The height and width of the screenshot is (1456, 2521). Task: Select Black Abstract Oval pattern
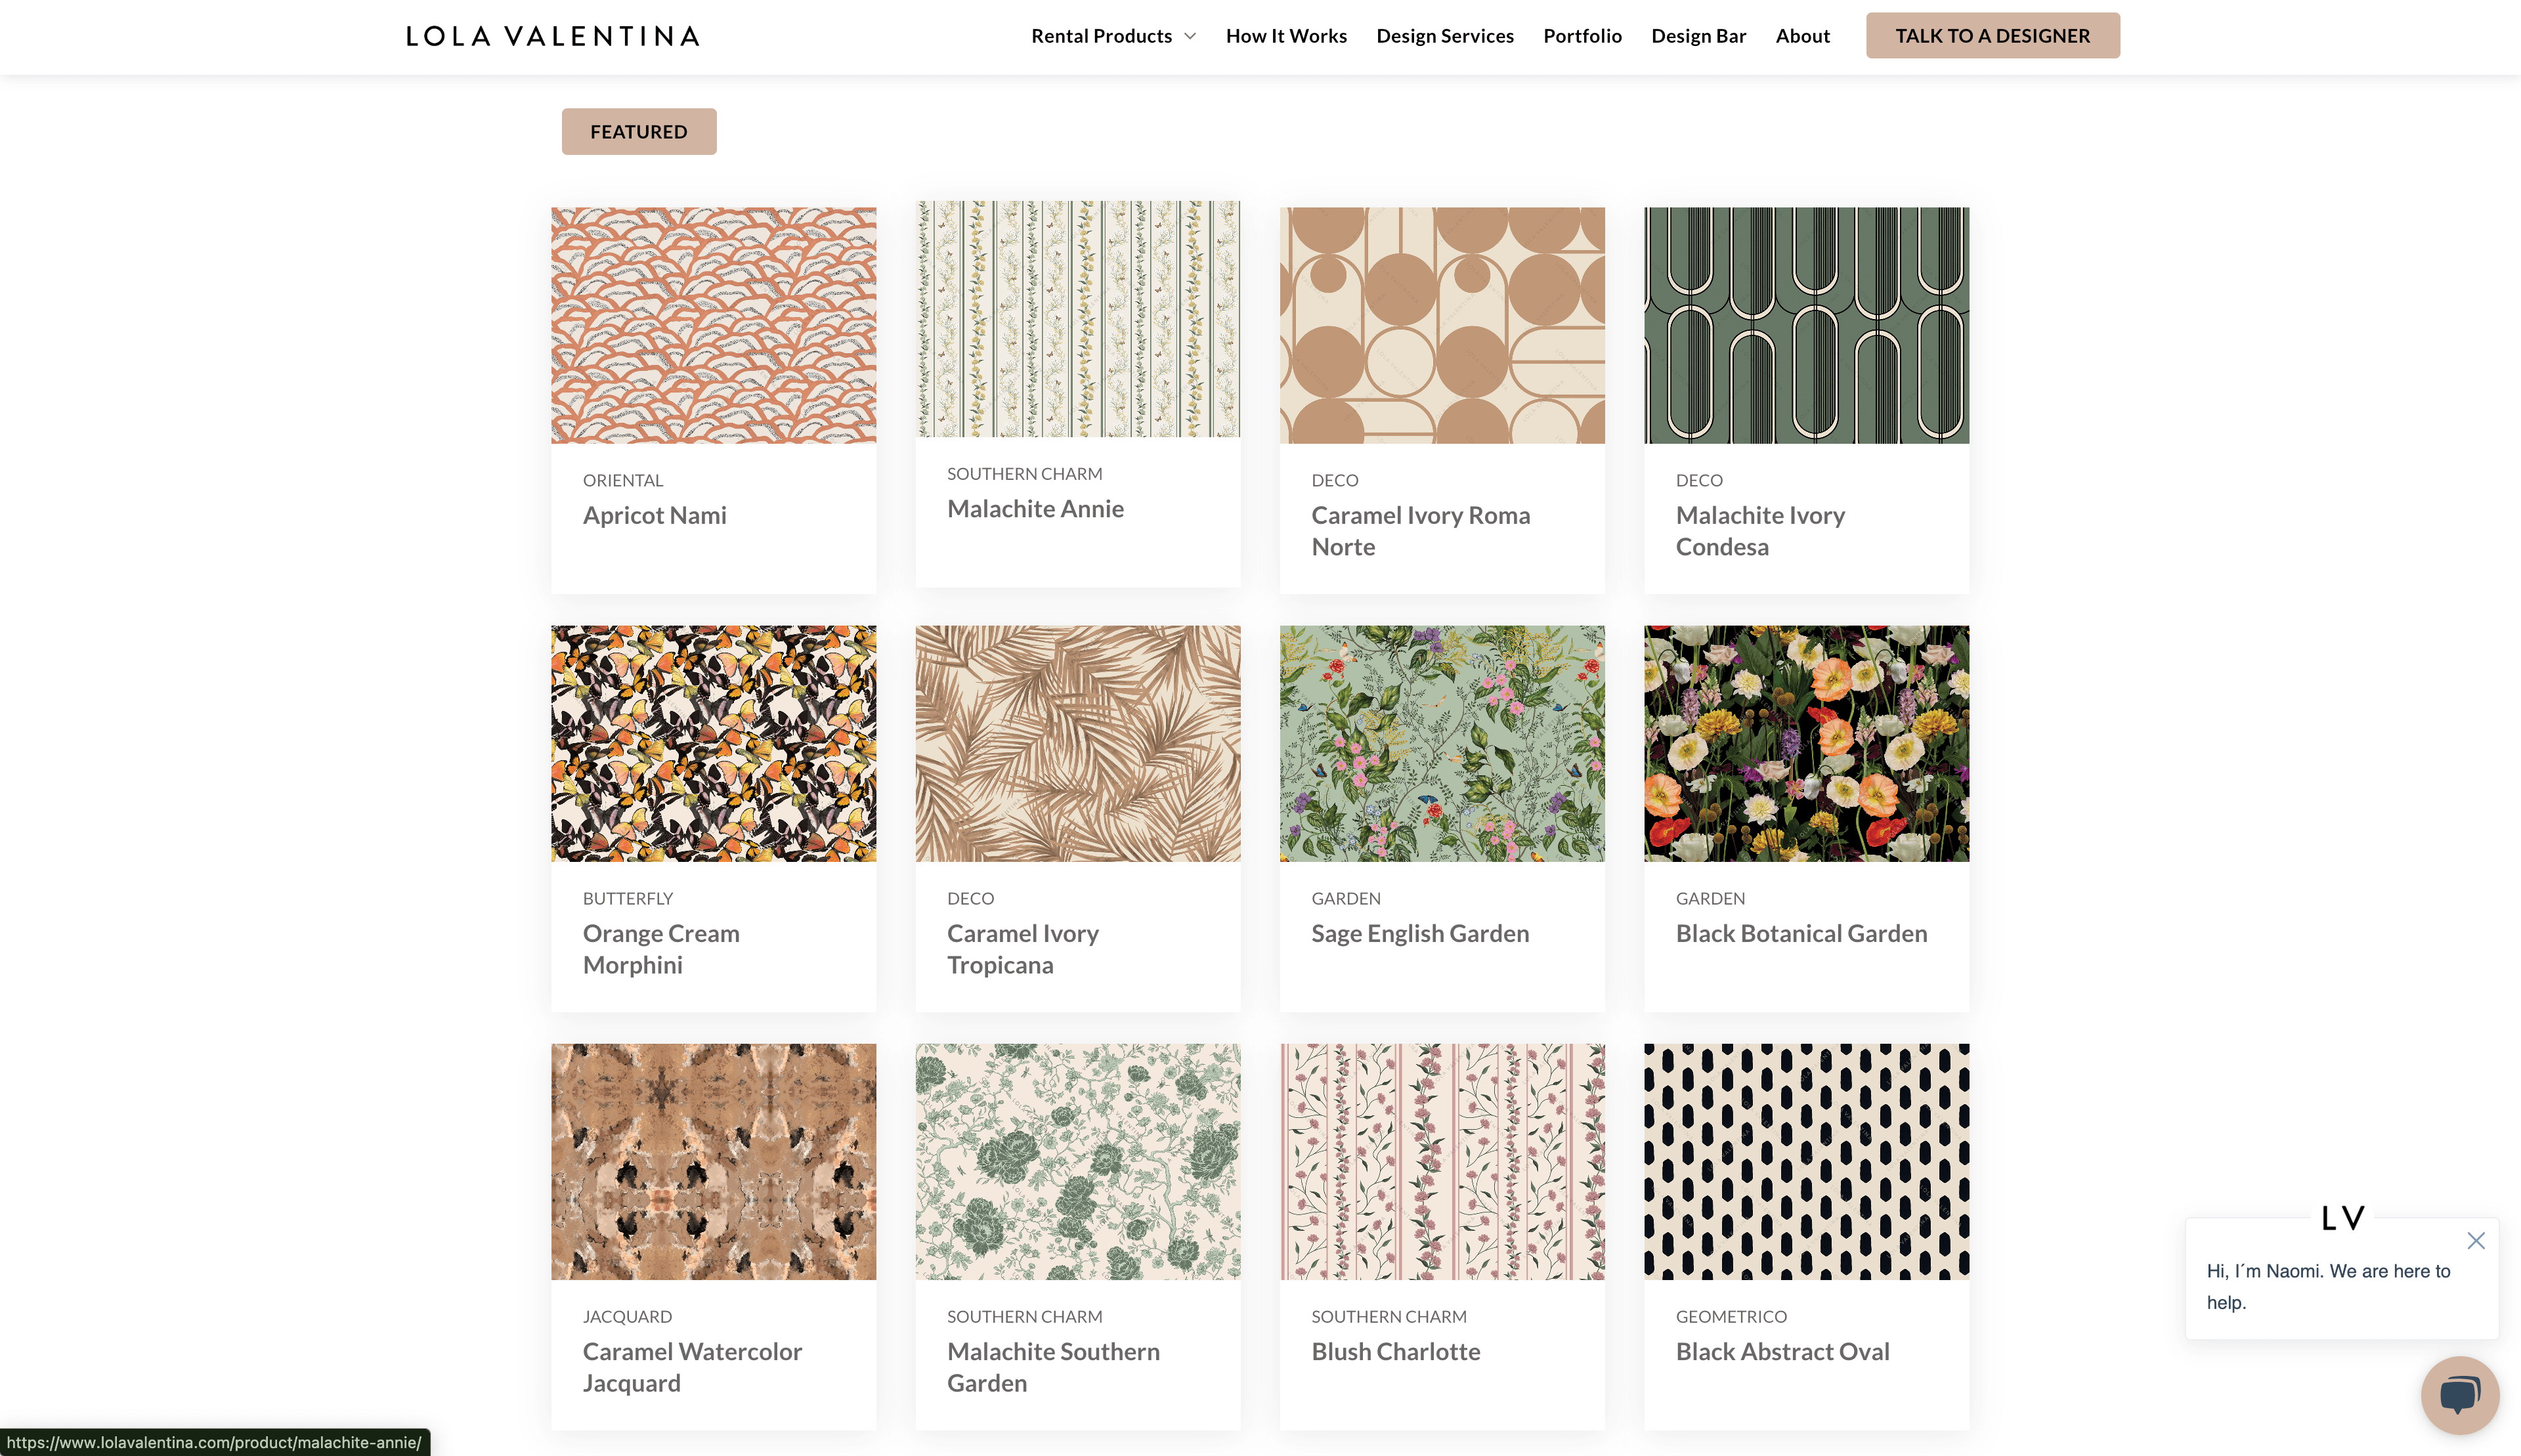pyautogui.click(x=1806, y=1161)
